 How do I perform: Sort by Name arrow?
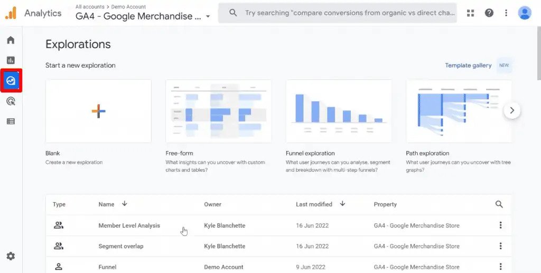(125, 204)
